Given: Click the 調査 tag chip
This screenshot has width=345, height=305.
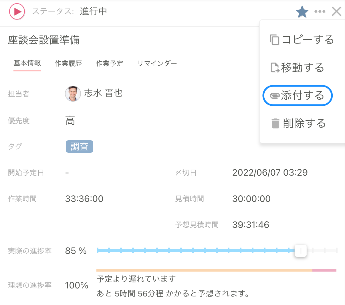Looking at the screenshot, I should (x=79, y=147).
